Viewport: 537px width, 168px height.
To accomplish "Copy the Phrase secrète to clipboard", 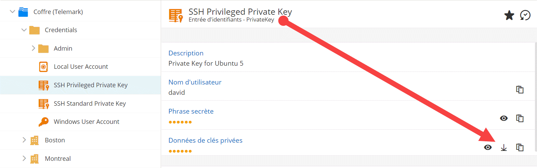I will click(520, 118).
